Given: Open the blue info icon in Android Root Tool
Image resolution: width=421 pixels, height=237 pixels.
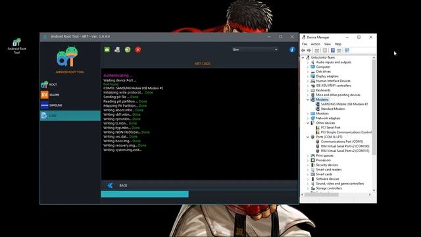Looking at the screenshot, I should [292, 49].
